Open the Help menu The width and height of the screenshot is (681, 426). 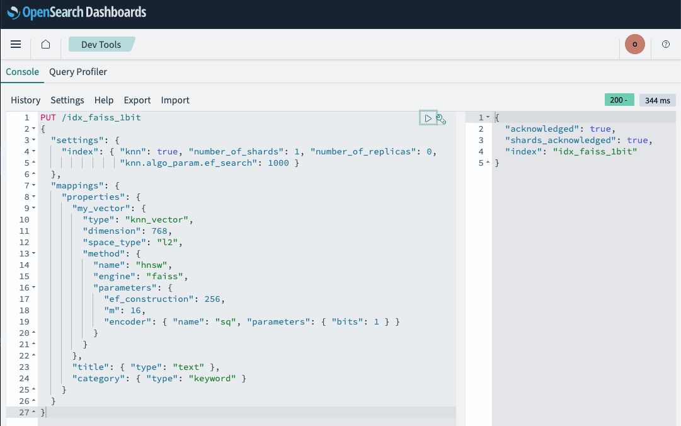point(104,100)
